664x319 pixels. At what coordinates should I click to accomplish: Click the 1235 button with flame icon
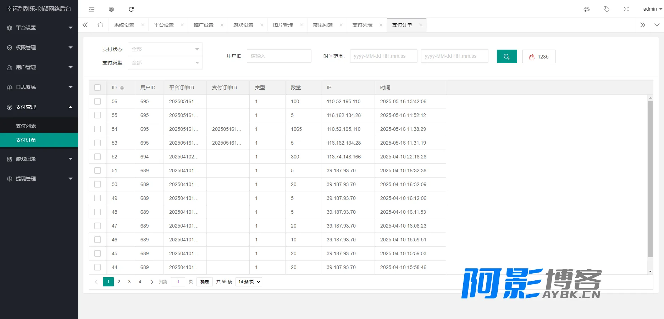[539, 56]
